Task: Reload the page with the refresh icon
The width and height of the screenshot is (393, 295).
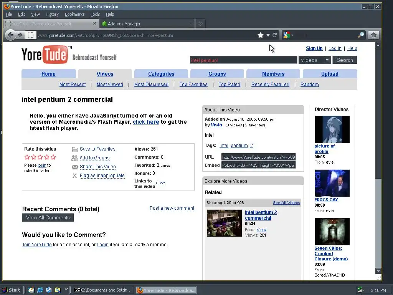Action: tap(275, 35)
